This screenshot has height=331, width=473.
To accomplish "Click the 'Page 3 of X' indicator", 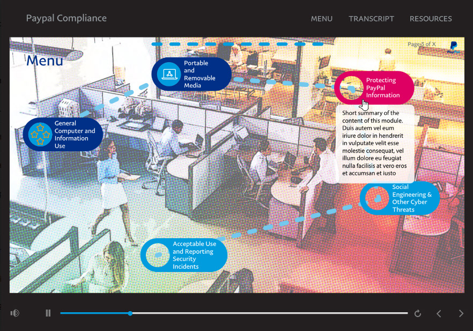I will [422, 44].
